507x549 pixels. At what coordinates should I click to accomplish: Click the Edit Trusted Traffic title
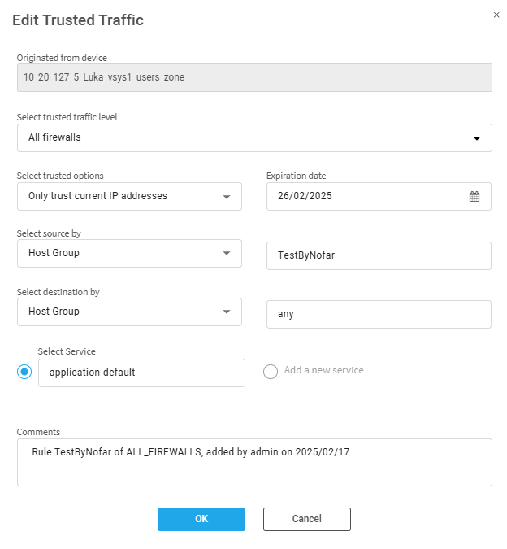click(x=78, y=20)
